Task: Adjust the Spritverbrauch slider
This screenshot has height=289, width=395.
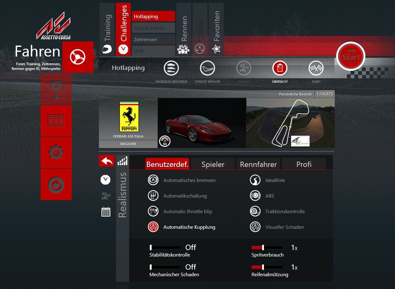Action: pyautogui.click(x=267, y=247)
